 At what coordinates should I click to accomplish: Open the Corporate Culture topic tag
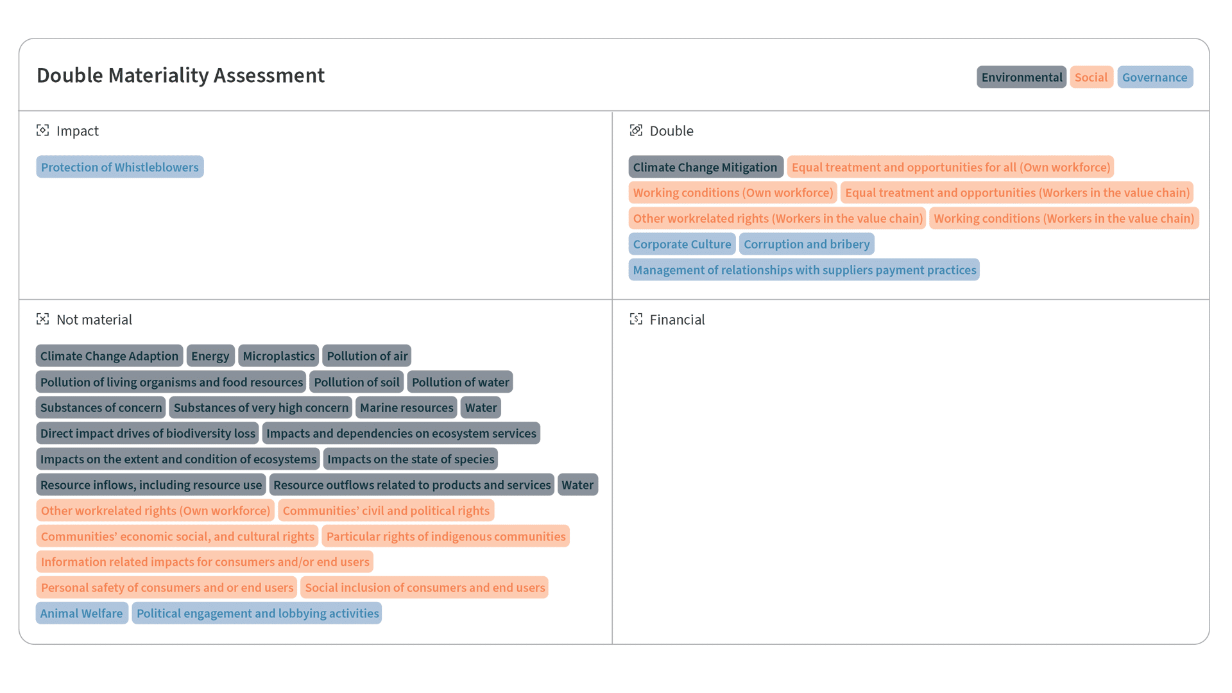coord(682,244)
